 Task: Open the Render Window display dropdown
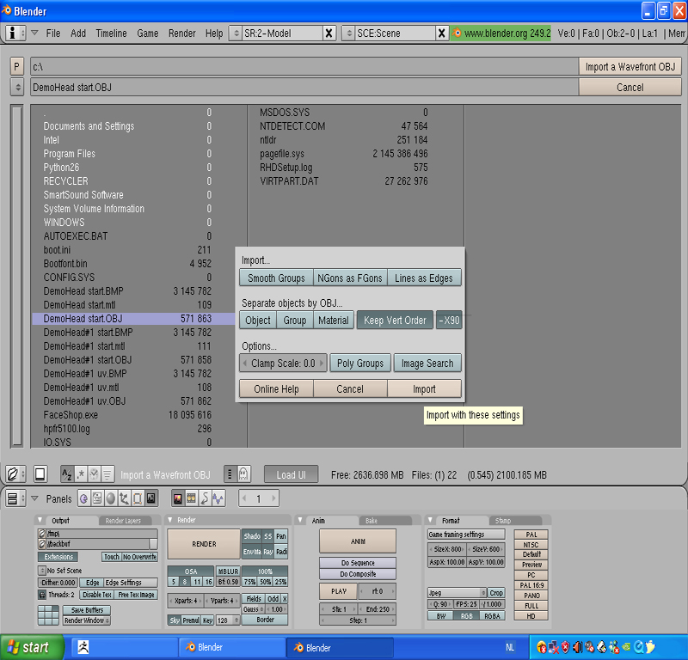(x=87, y=620)
